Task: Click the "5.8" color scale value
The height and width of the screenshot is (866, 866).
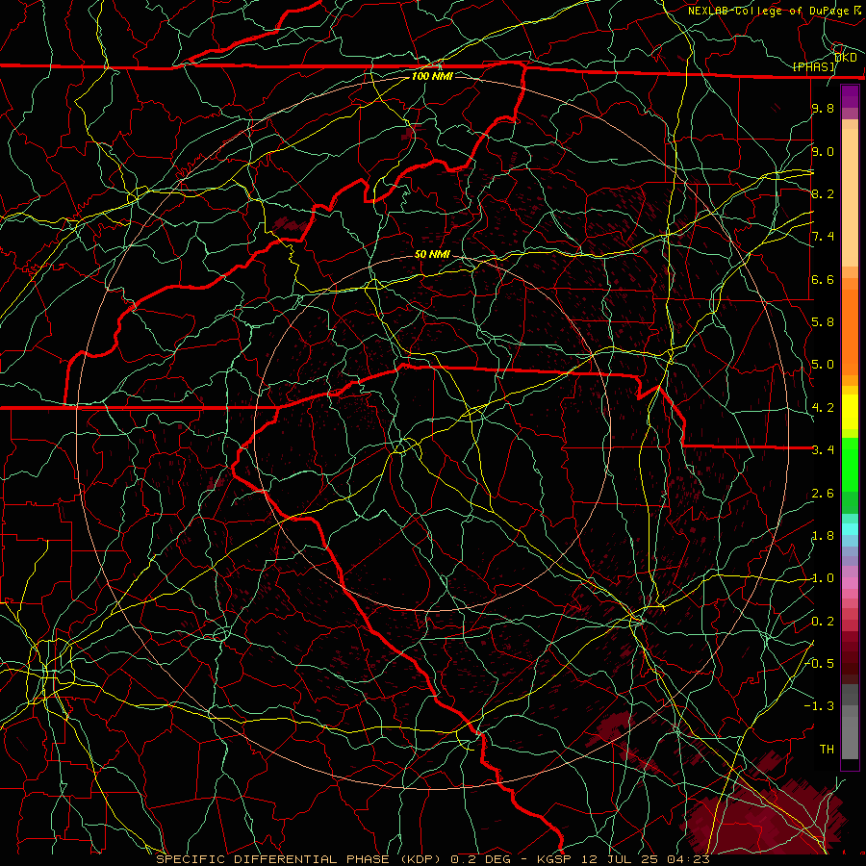Action: click(823, 322)
